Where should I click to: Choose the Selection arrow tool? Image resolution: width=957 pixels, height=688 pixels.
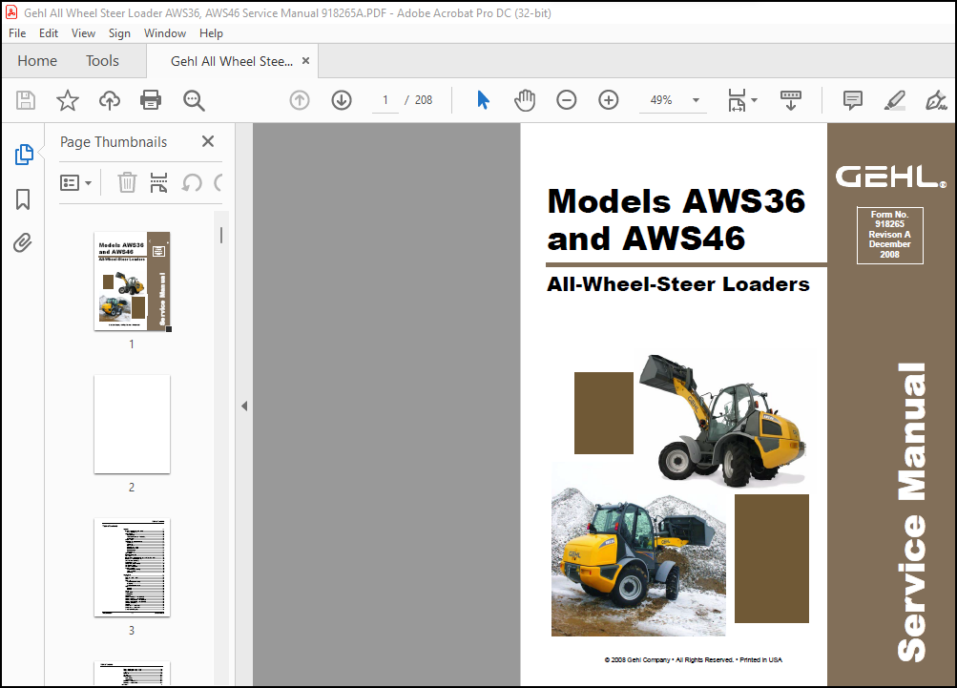483,100
